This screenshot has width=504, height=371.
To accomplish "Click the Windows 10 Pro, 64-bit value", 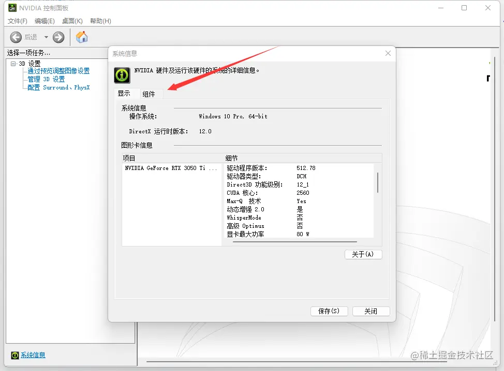I will click(x=233, y=116).
